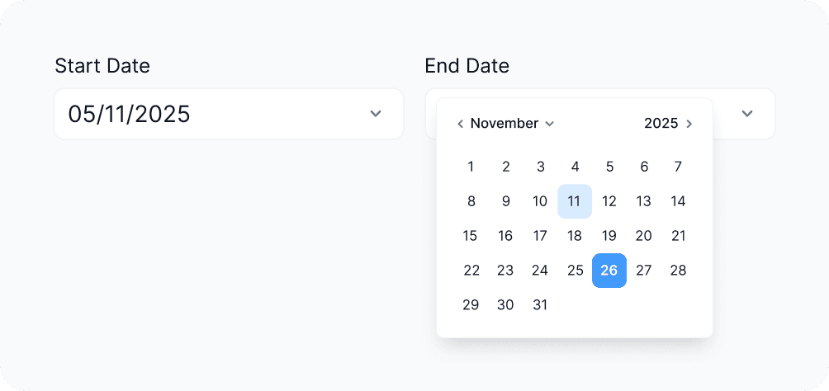This screenshot has height=391, width=829.
Task: Pick day 11 in the calendar
Action: tap(575, 201)
